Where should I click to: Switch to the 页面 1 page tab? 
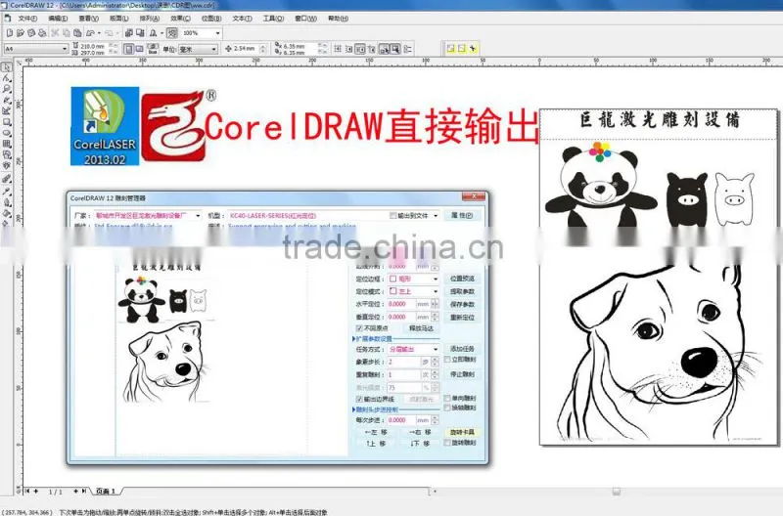[106, 492]
